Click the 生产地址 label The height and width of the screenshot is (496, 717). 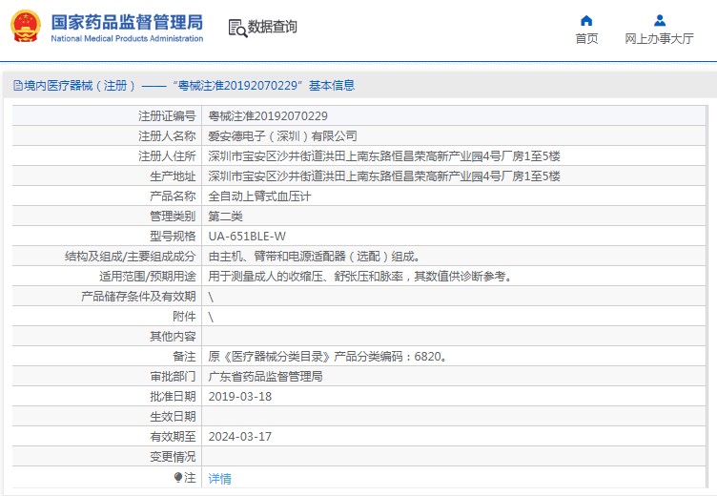[x=173, y=176]
